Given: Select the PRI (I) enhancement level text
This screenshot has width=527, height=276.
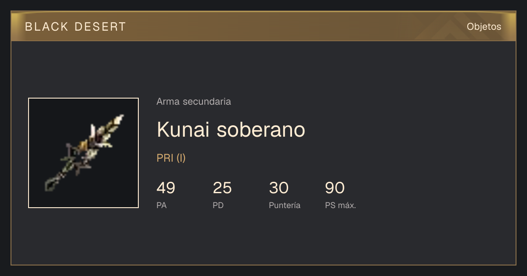Looking at the screenshot, I should pyautogui.click(x=171, y=158).
